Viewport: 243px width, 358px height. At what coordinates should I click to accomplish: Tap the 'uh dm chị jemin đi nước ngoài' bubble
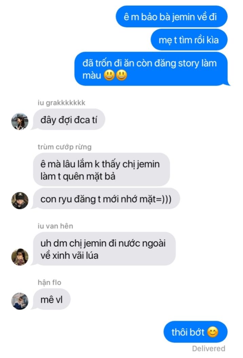point(104,249)
